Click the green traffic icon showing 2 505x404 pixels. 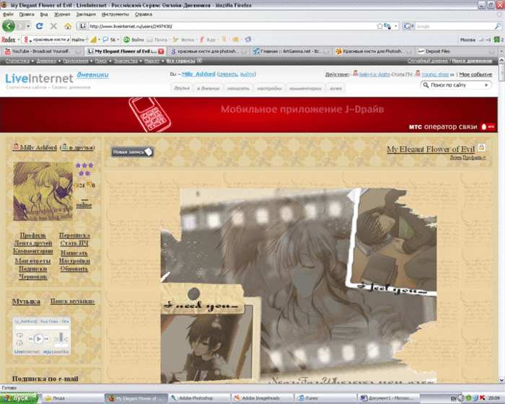point(499,40)
